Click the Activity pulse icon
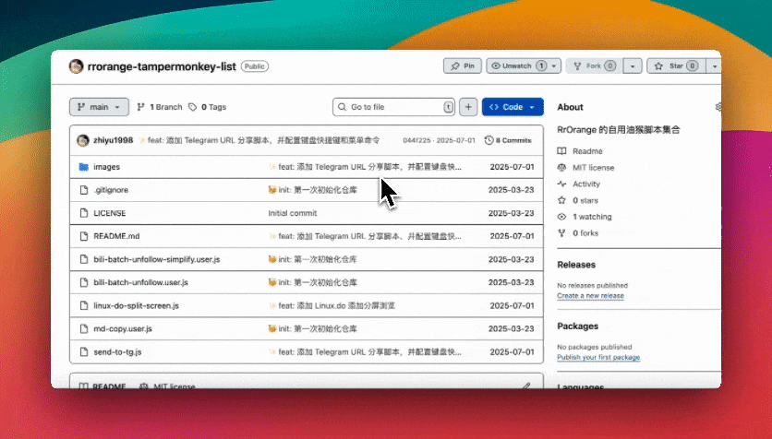The width and height of the screenshot is (772, 439). tap(561, 184)
